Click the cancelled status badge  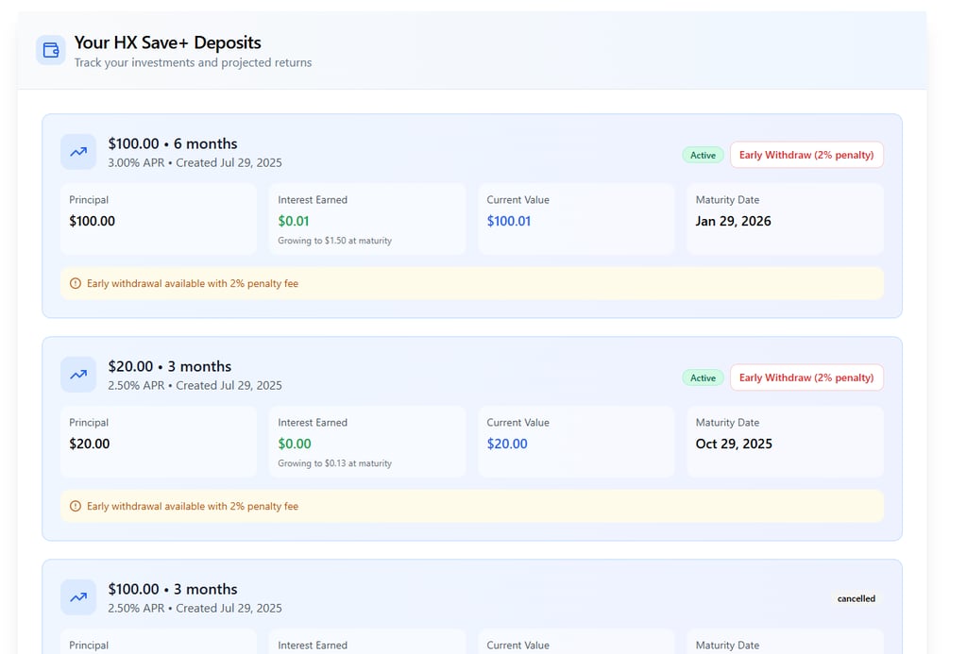[x=856, y=598]
